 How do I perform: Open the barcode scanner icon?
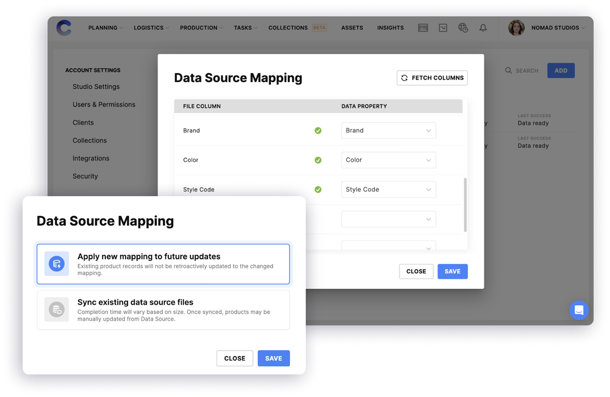(x=423, y=28)
